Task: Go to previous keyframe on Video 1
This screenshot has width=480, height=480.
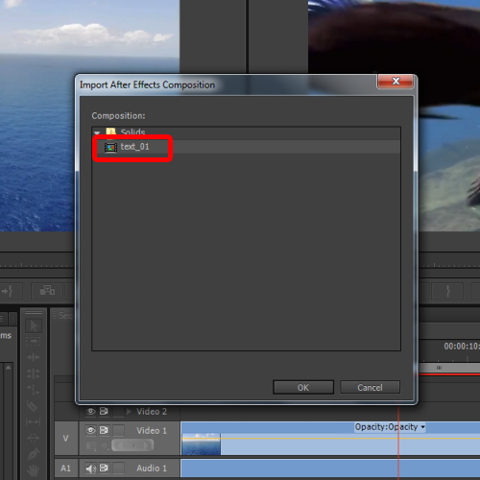Action: pyautogui.click(x=120, y=445)
